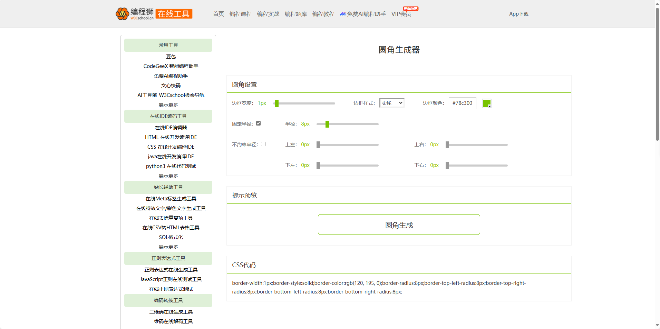660x329 pixels.
Task: Click the 在线IDE编码工具 category header
Action: pyautogui.click(x=168, y=116)
